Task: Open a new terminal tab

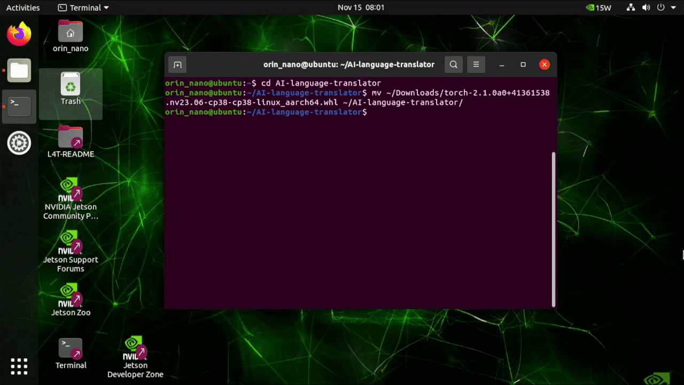Action: pyautogui.click(x=177, y=64)
